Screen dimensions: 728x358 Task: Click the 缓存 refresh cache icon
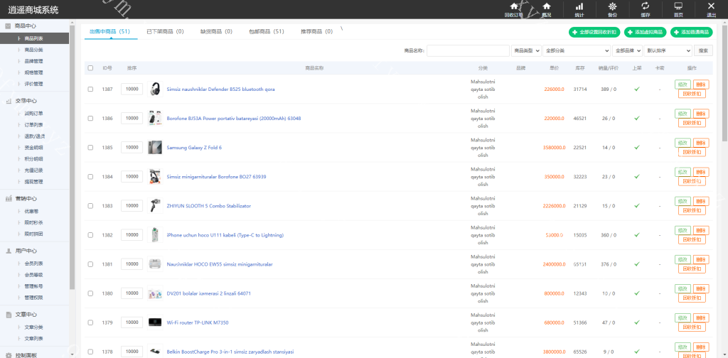coord(646,6)
